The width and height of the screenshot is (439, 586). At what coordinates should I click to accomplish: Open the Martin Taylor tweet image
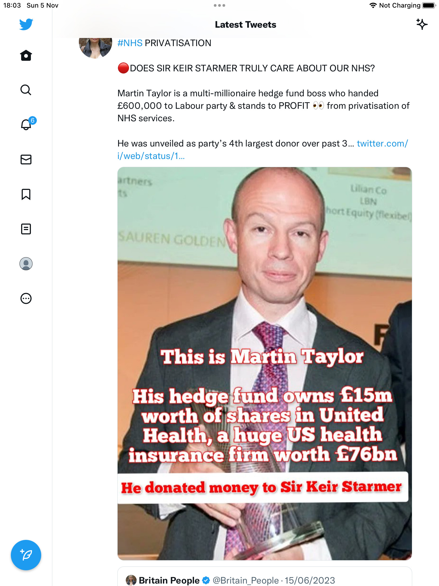point(265,364)
